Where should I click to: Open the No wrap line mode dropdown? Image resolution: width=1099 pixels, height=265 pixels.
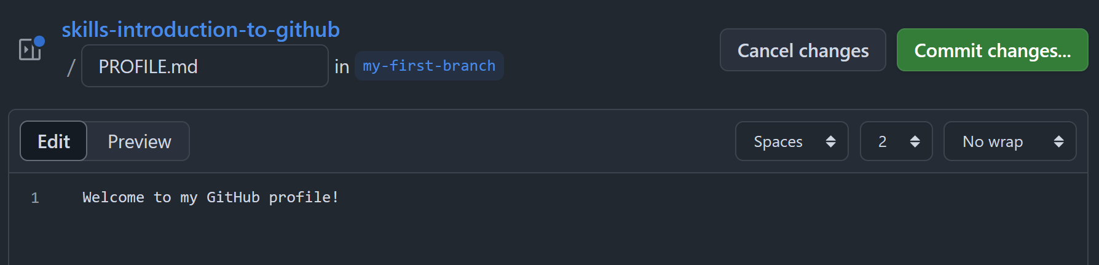point(1010,141)
